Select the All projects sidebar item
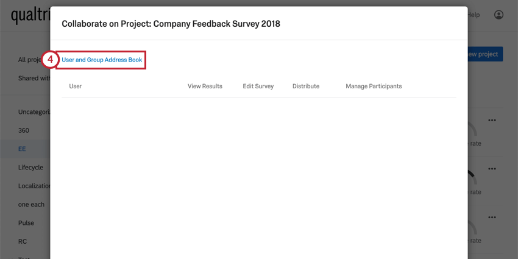The height and width of the screenshot is (259, 518). click(30, 60)
